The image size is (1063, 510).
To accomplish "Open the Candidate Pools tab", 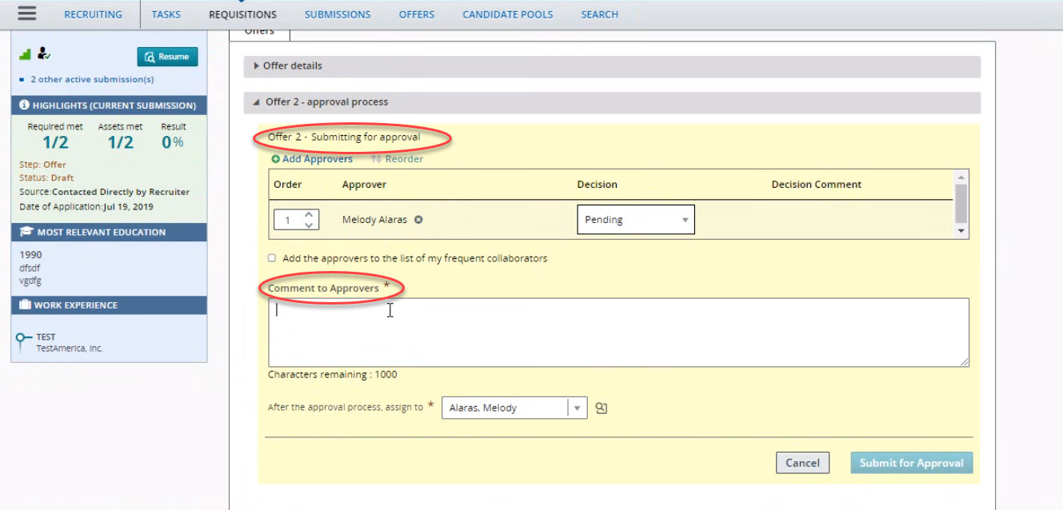I will pos(508,14).
